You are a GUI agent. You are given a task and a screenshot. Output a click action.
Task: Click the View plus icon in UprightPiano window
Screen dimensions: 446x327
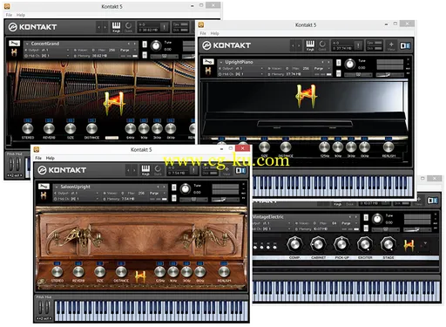[x=391, y=45]
